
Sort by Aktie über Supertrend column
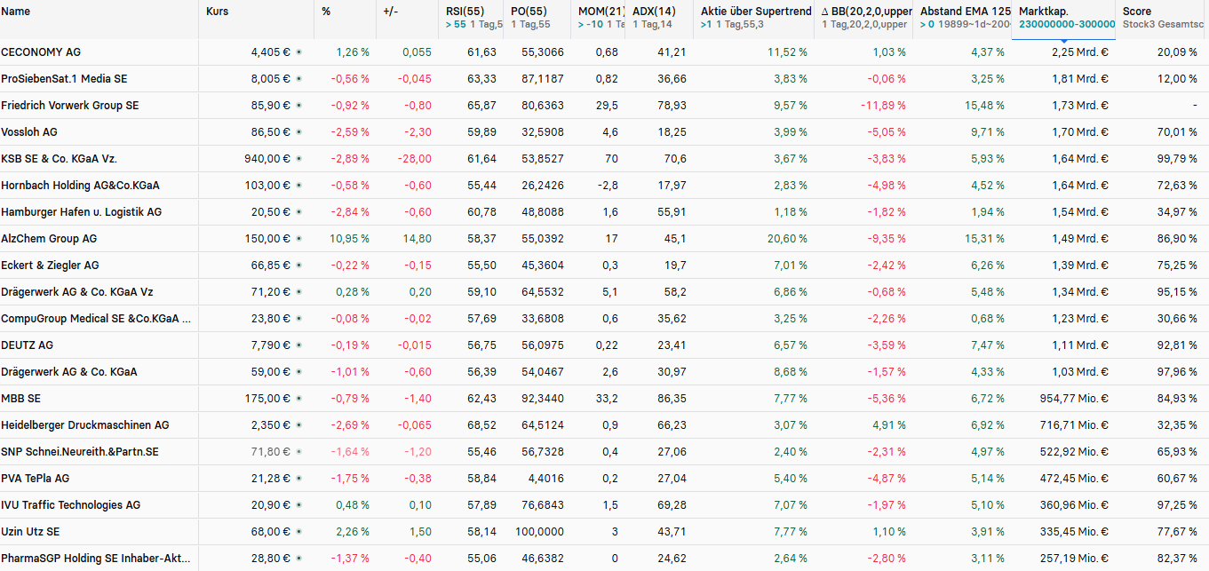pyautogui.click(x=756, y=12)
